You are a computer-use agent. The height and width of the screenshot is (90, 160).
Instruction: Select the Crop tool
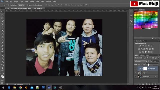click(2, 24)
